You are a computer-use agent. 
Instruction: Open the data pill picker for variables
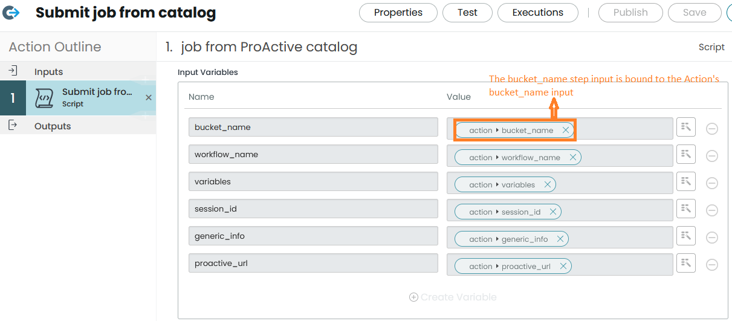[x=685, y=181]
